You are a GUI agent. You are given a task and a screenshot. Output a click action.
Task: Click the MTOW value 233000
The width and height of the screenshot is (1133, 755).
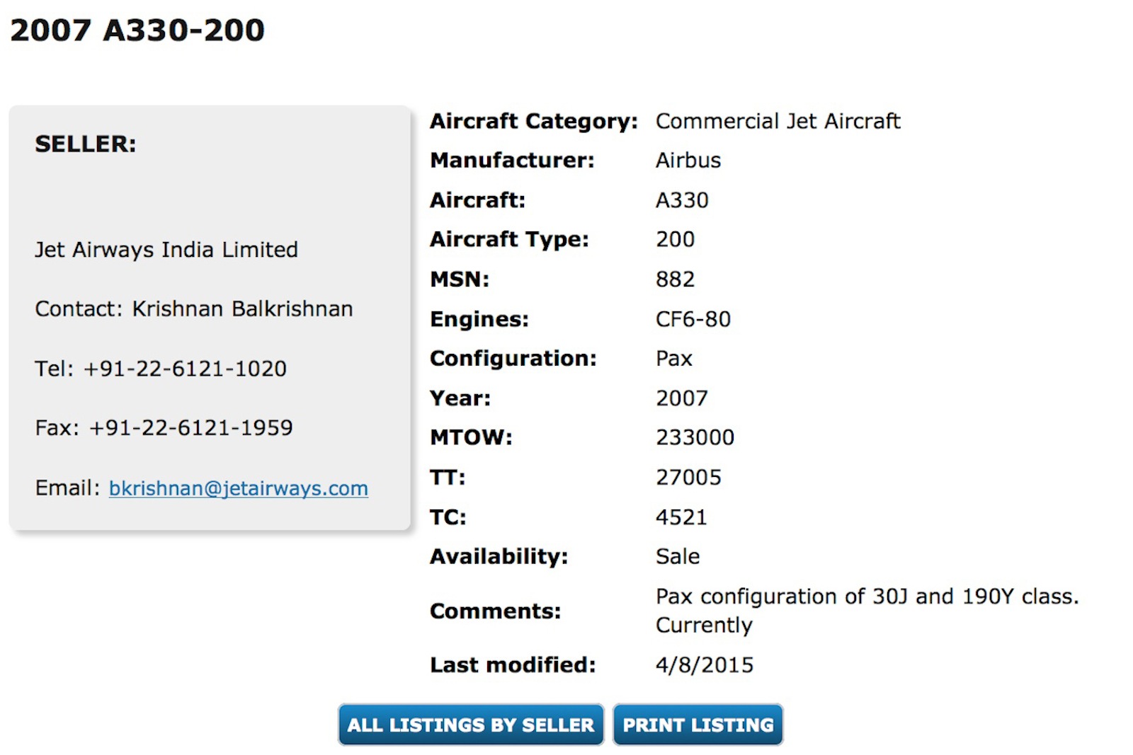(695, 437)
